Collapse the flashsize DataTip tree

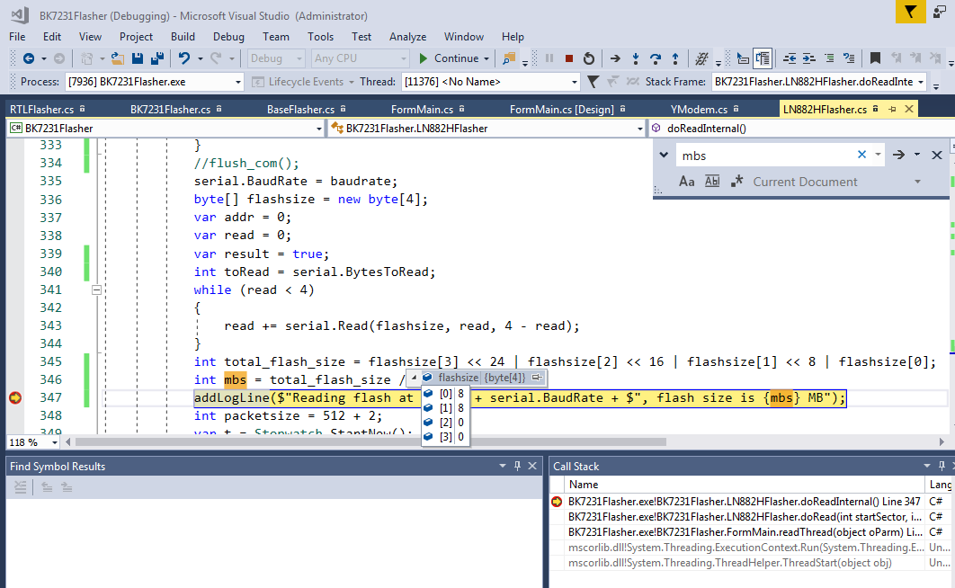[414, 378]
